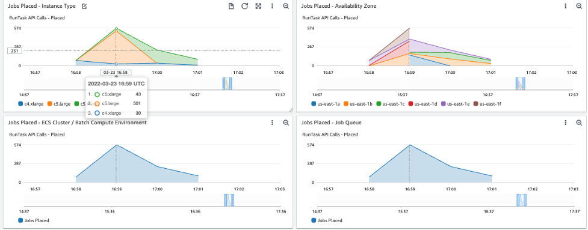This screenshot has height=230, width=588.
Task: Click the Job Queue mini-timeline range selector
Action: tap(521, 200)
